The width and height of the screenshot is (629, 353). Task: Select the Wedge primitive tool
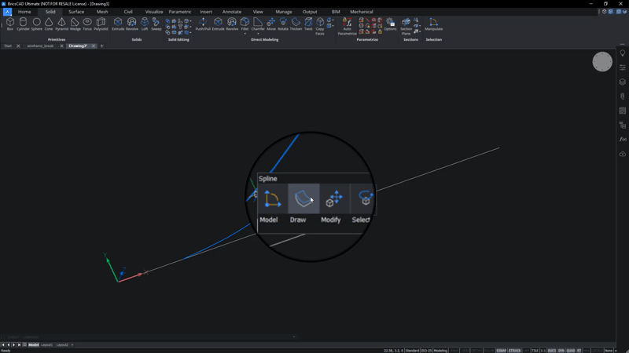[75, 24]
